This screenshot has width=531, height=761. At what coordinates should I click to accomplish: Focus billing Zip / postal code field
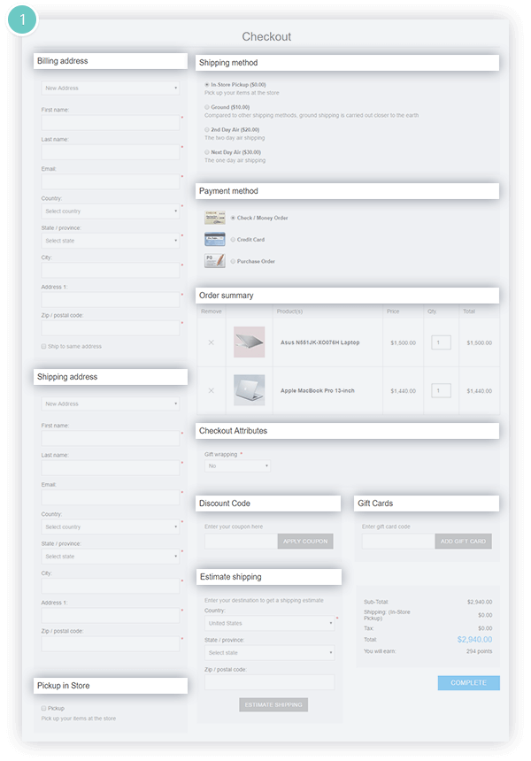click(x=110, y=328)
